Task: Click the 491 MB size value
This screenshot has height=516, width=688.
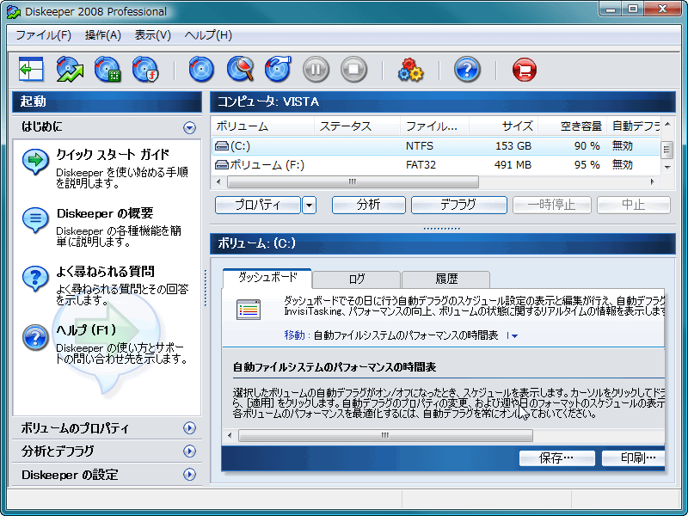Action: pyautogui.click(x=513, y=165)
